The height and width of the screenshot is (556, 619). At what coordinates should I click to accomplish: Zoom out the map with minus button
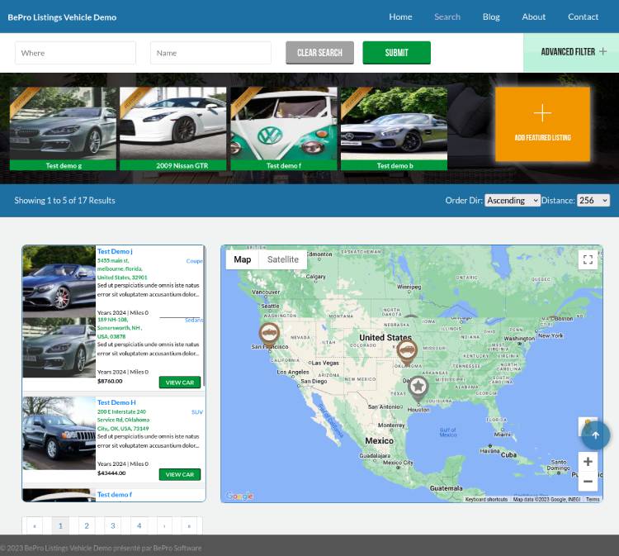pyautogui.click(x=588, y=481)
